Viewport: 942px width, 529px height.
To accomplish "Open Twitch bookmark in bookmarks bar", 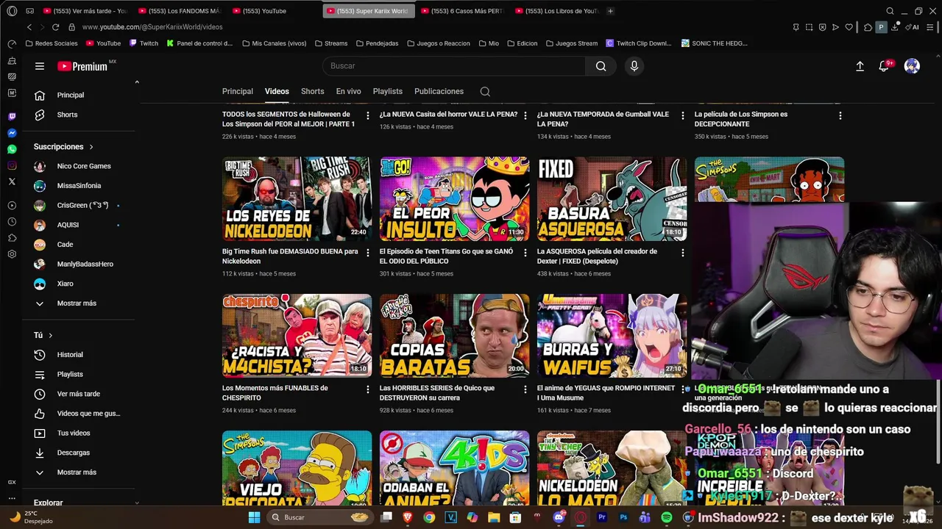I will 144,43.
